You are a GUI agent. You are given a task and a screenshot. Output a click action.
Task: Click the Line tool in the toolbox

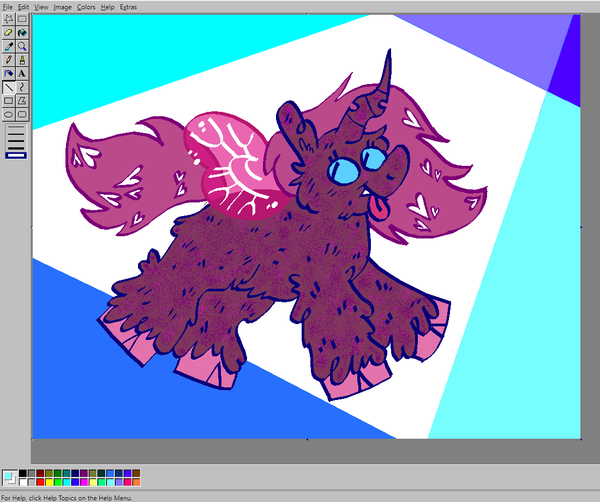tap(8, 87)
